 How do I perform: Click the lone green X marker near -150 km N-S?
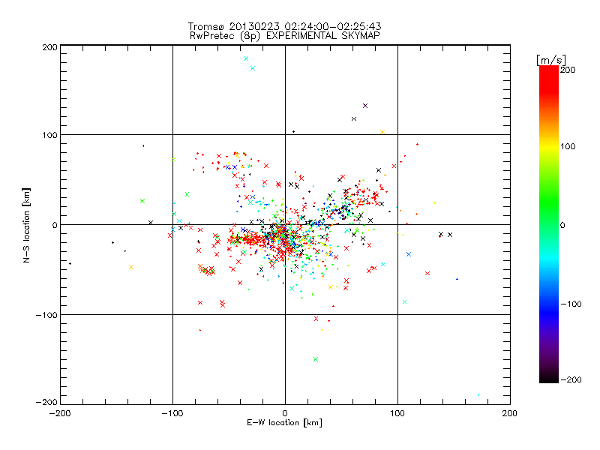point(316,359)
